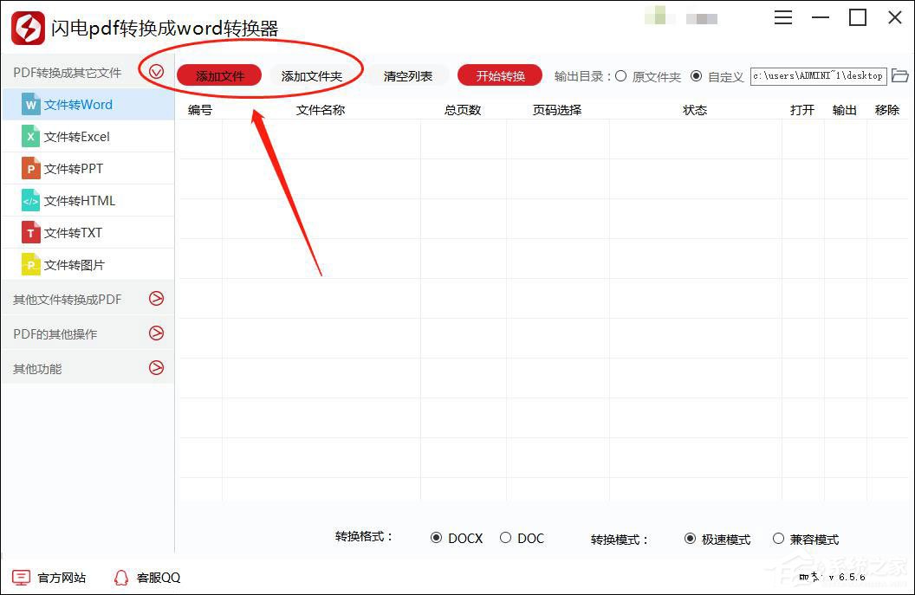Select the 极速模式 conversion mode option
915x595 pixels.
pyautogui.click(x=689, y=538)
